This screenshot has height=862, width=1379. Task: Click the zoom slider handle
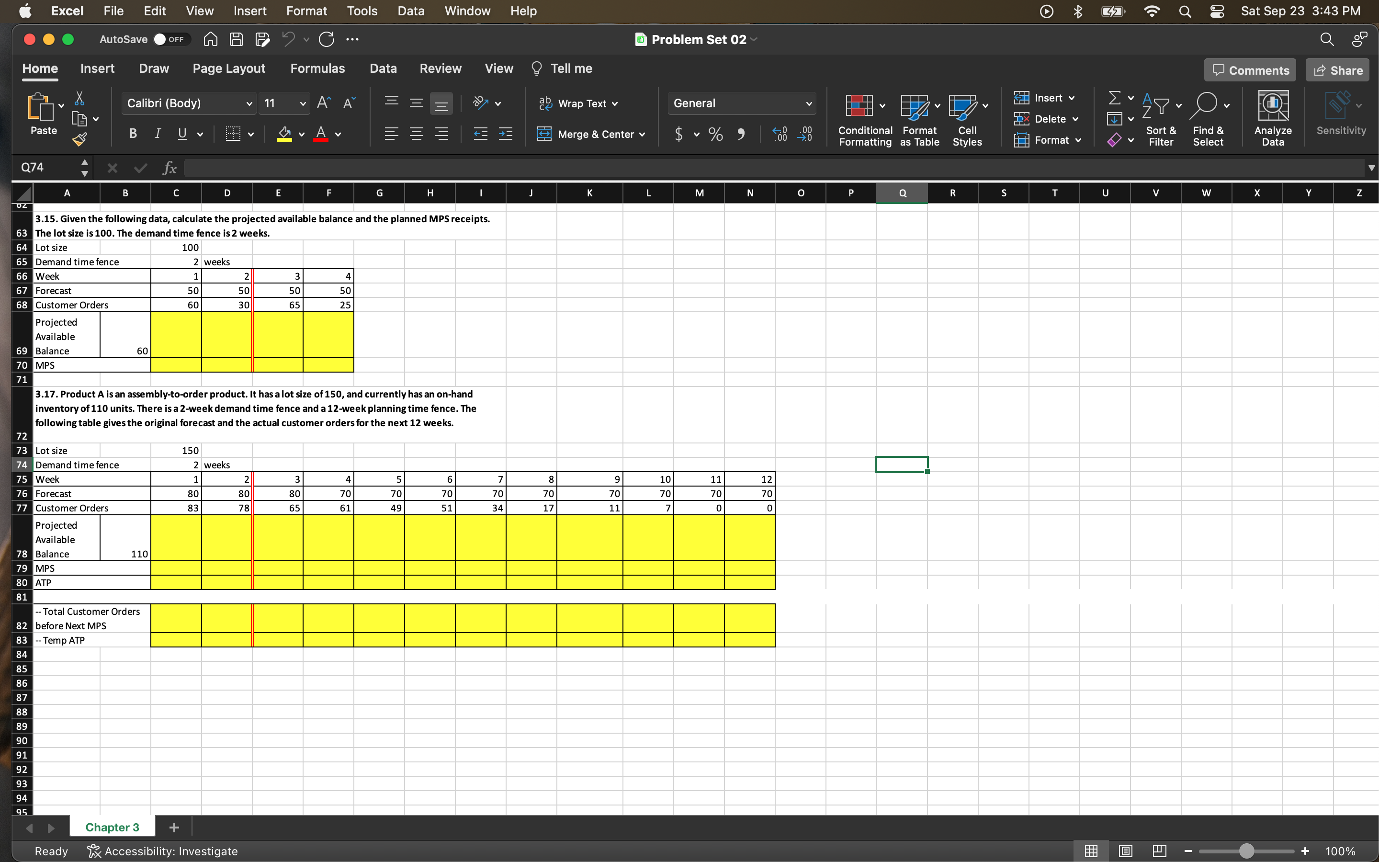[x=1246, y=851]
